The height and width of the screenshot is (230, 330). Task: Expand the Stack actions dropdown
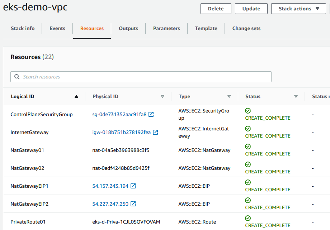(298, 9)
